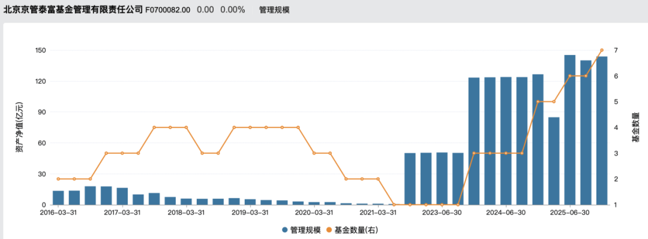Click the company name 北京京管泰富基金管理有限责任公司
The height and width of the screenshot is (239, 648).
coord(73,10)
